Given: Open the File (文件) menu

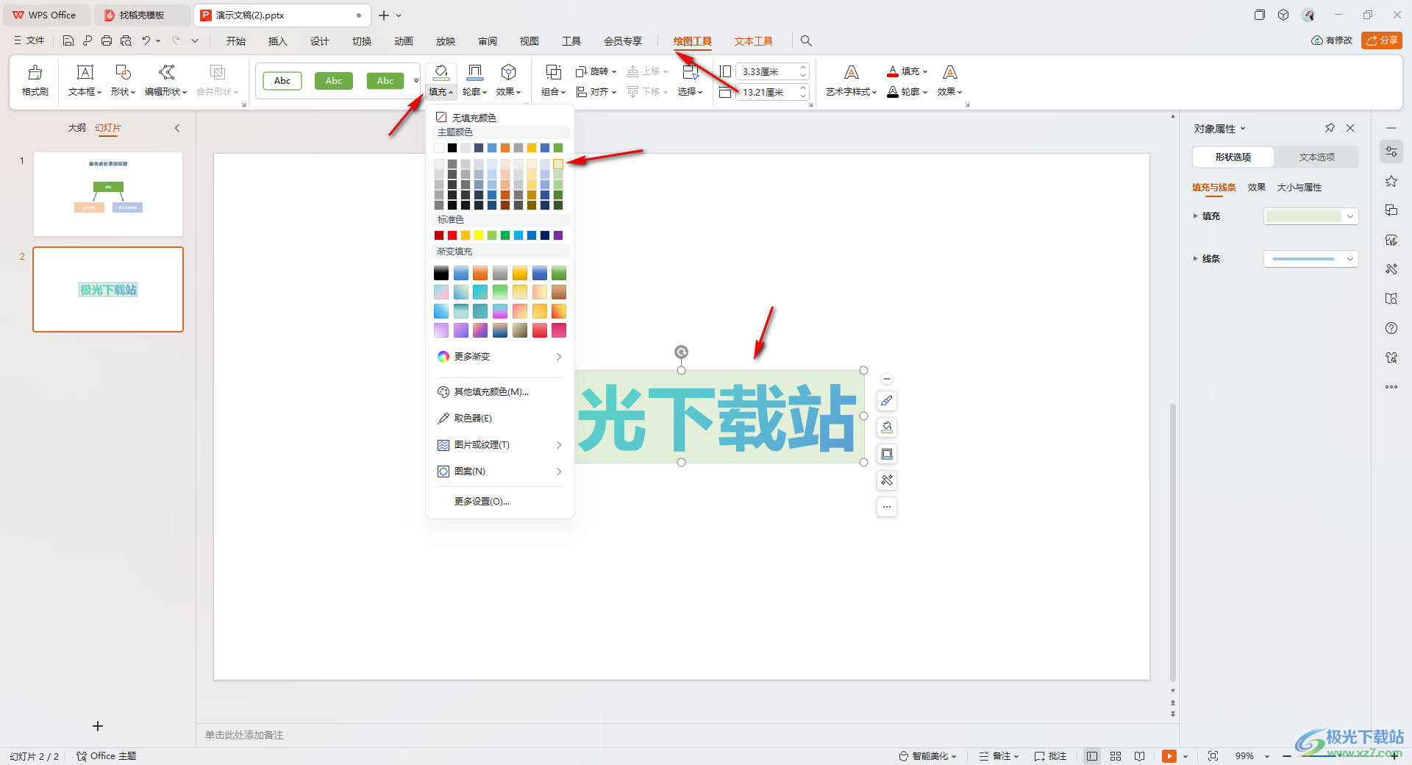Looking at the screenshot, I should click(29, 40).
